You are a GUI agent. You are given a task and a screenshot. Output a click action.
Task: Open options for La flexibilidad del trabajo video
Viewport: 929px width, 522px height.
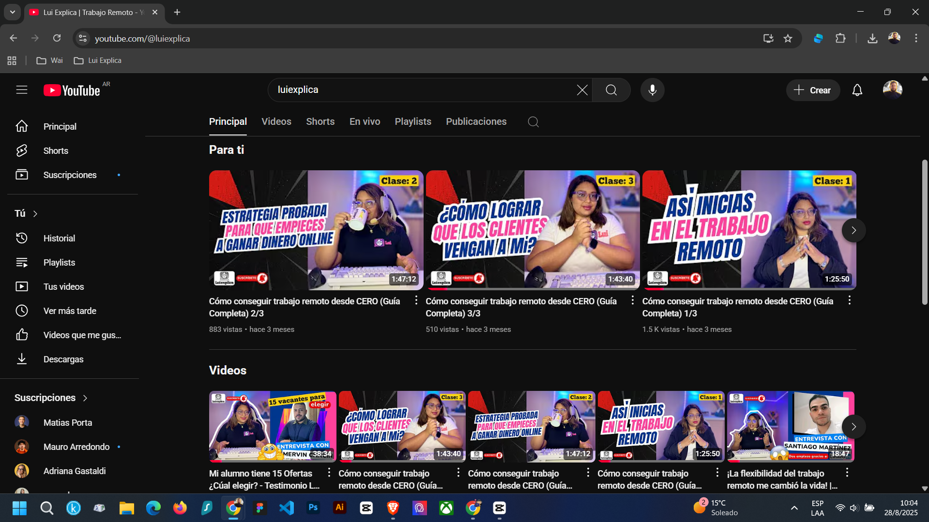847,473
